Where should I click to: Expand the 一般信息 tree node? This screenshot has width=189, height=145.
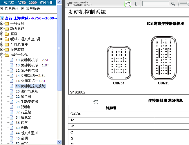(1, 23)
